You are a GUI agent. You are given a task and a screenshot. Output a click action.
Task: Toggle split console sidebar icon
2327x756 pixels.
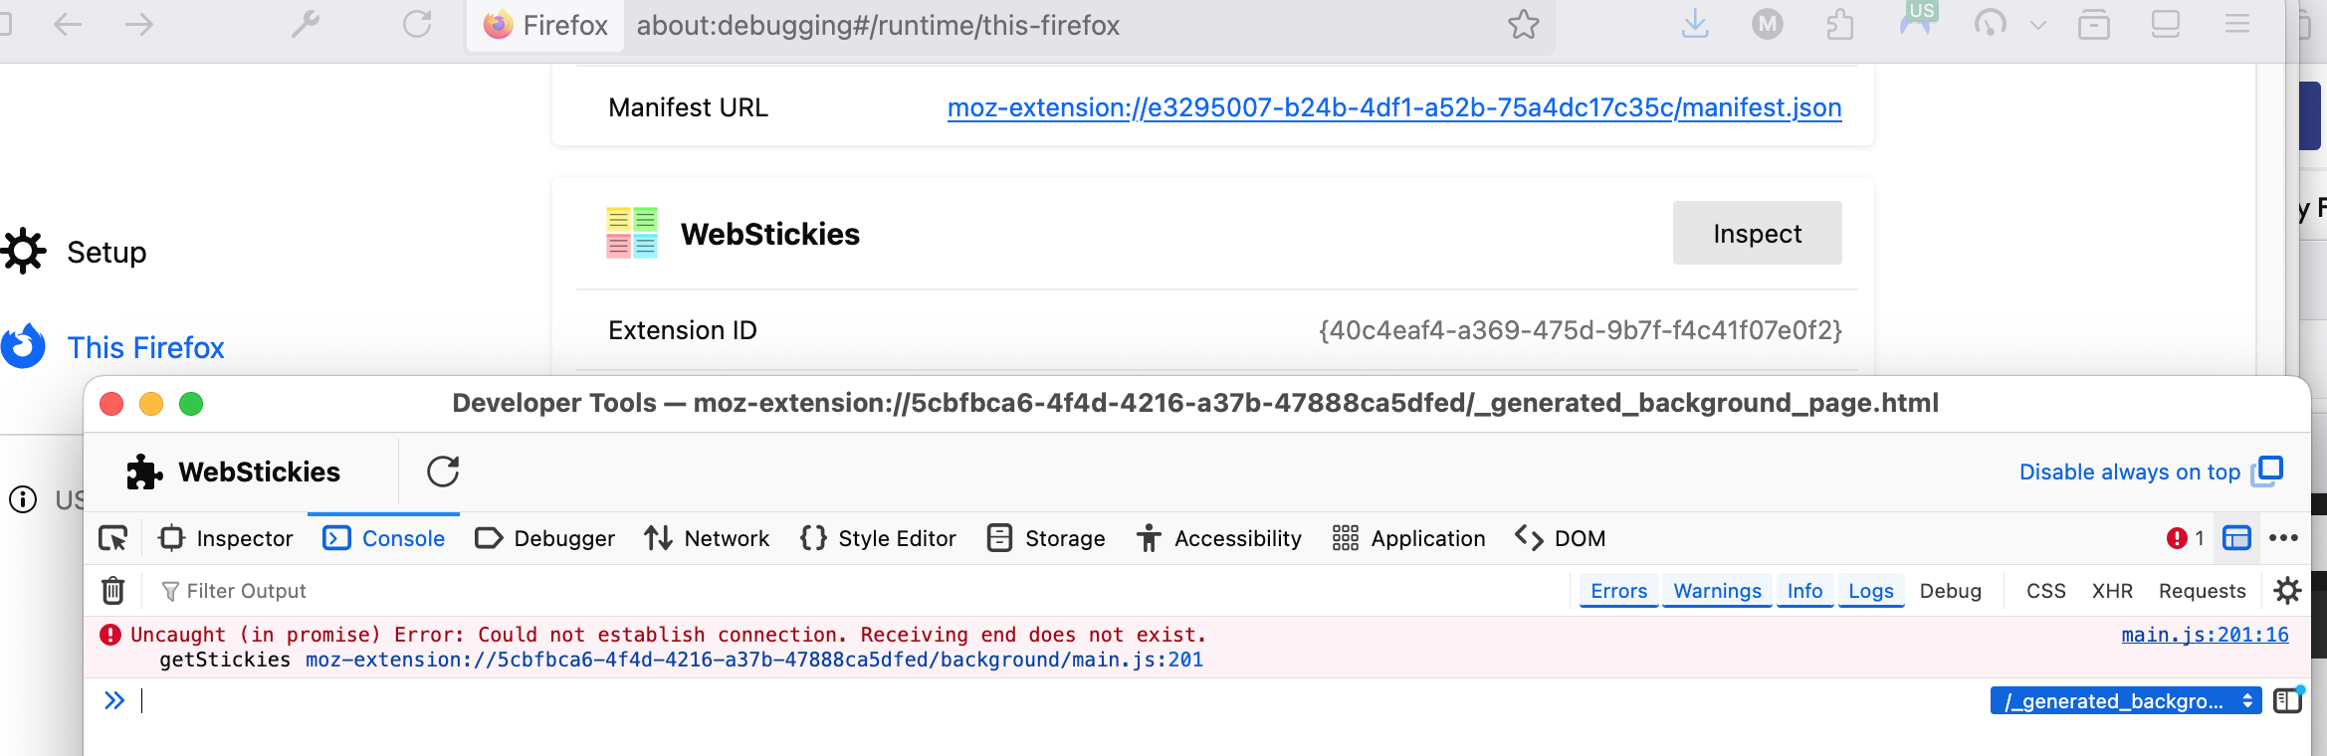[x=2287, y=701]
